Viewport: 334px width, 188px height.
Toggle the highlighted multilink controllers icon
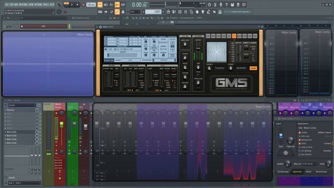[x=117, y=11]
